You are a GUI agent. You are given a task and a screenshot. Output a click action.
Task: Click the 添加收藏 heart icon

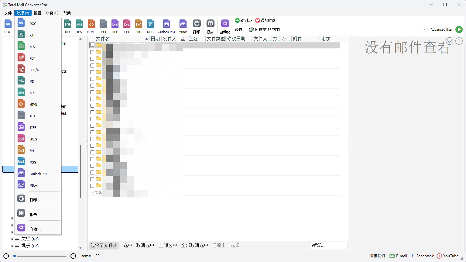258,20
